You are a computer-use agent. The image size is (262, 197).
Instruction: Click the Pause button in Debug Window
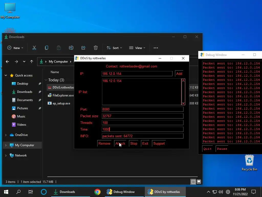tap(222, 149)
